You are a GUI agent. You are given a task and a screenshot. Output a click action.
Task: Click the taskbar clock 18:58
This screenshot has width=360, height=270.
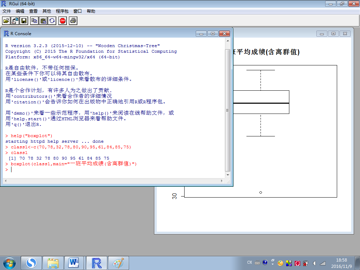(x=341, y=260)
